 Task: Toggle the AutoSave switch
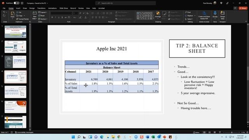pos(16,3)
